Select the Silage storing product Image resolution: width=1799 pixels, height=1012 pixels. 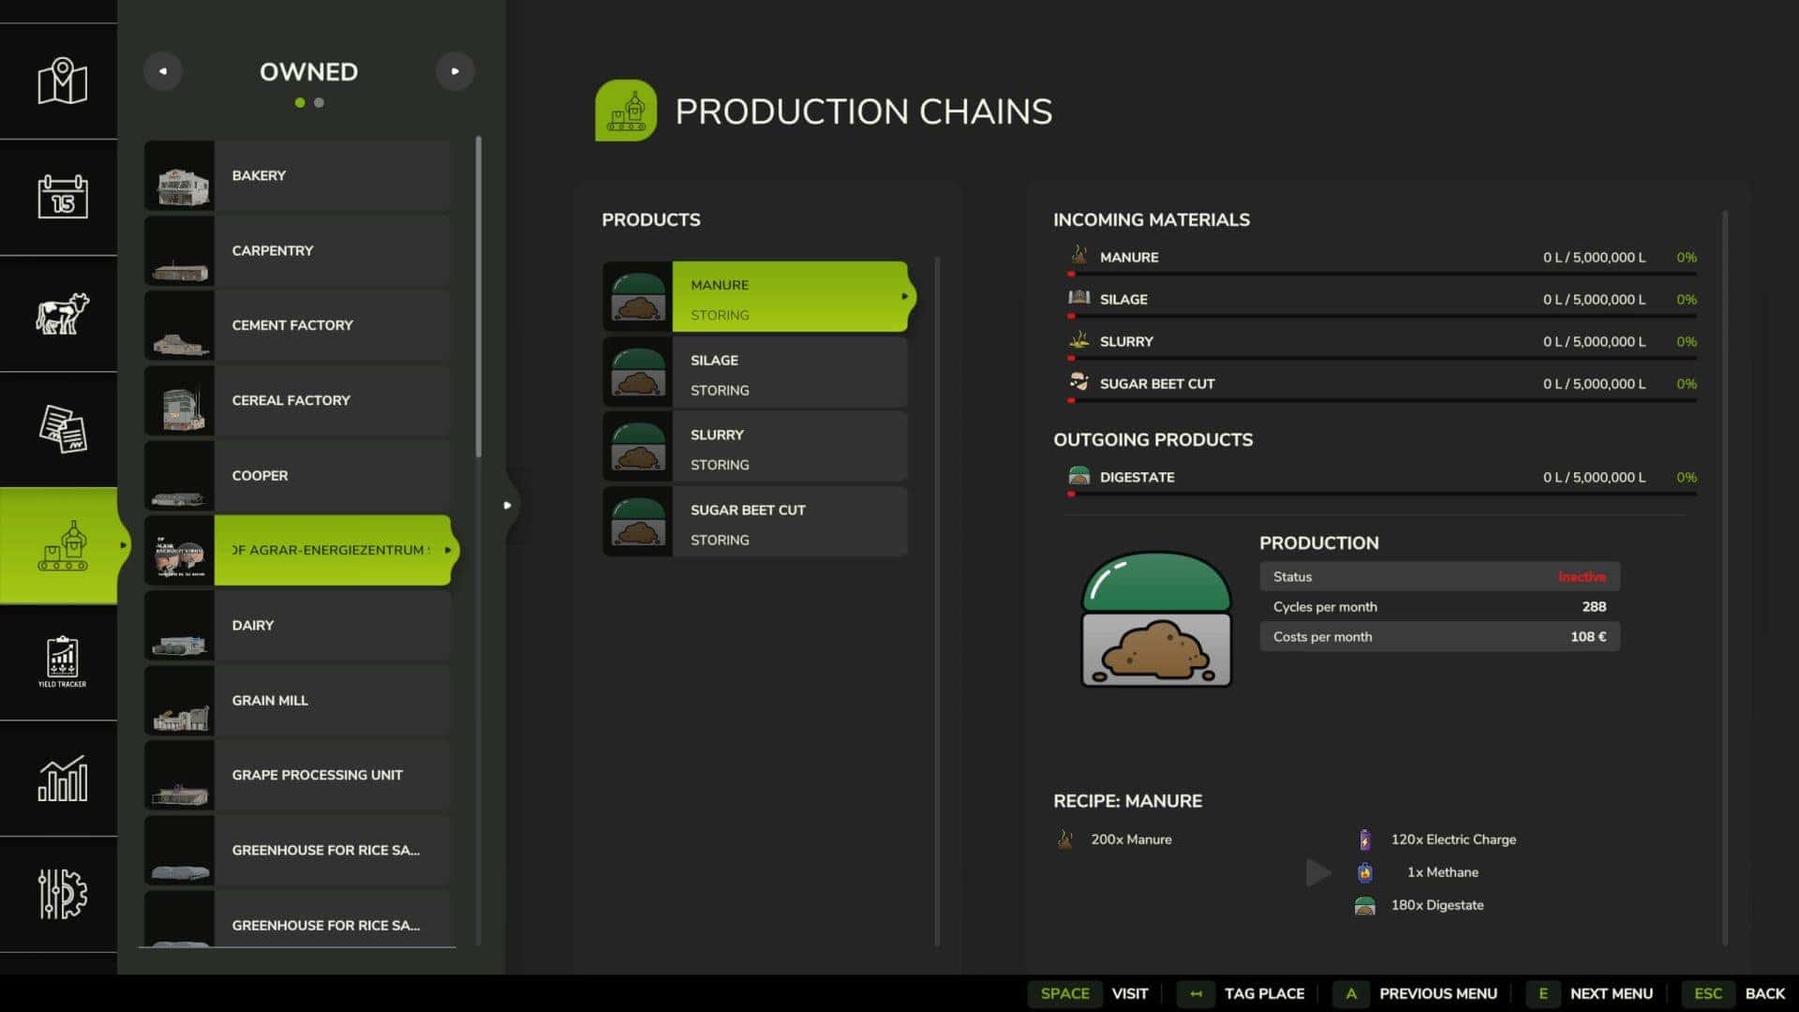pyautogui.click(x=755, y=372)
